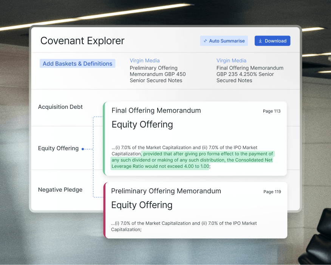The height and width of the screenshot is (265, 331).
Task: Click the Equity Offering heading inside the card
Action: pos(142,124)
